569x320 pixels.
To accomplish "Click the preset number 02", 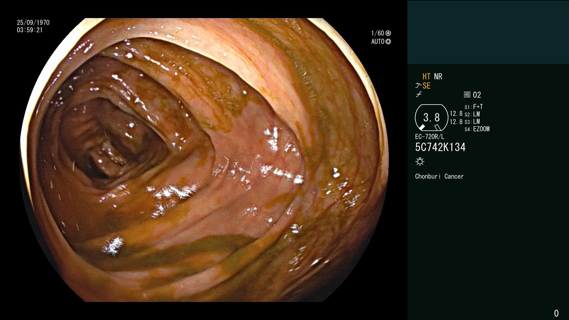I will click(477, 95).
